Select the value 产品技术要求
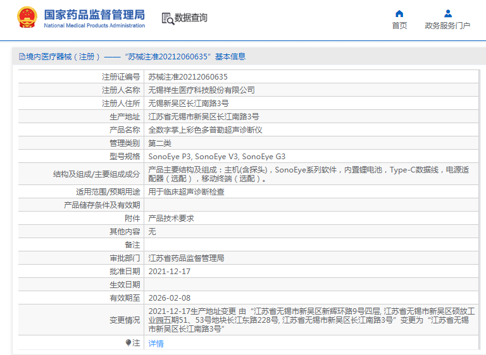The height and width of the screenshot is (355, 486). pos(171,219)
